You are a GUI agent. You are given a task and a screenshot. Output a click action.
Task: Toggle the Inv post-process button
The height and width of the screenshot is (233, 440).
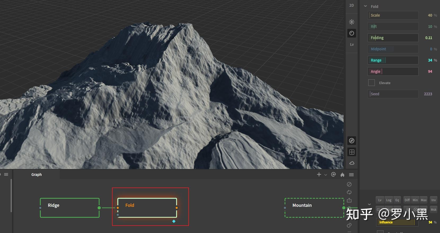[433, 200]
